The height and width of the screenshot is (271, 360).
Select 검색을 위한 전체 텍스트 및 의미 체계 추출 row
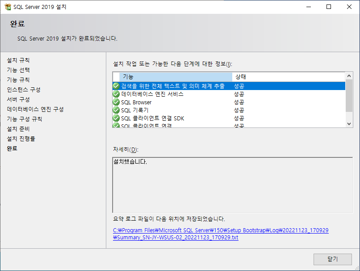pos(229,86)
